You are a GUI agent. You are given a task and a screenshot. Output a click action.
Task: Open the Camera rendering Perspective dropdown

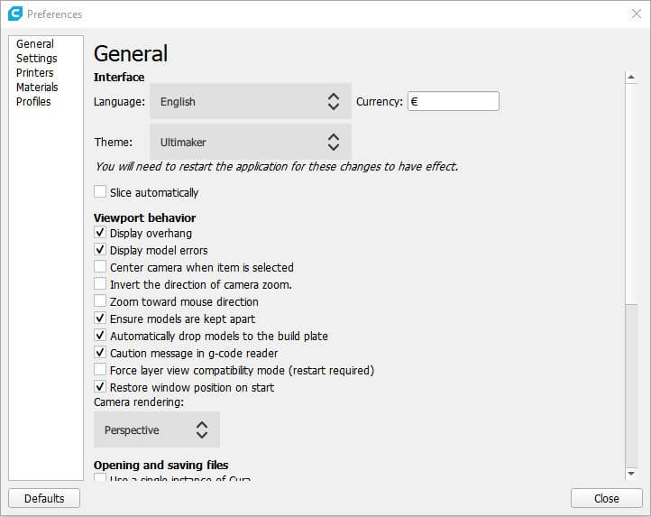click(156, 430)
